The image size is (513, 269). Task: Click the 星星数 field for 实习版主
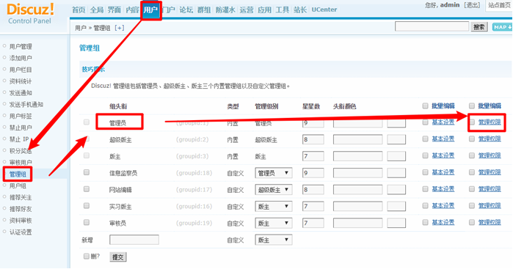pos(313,207)
